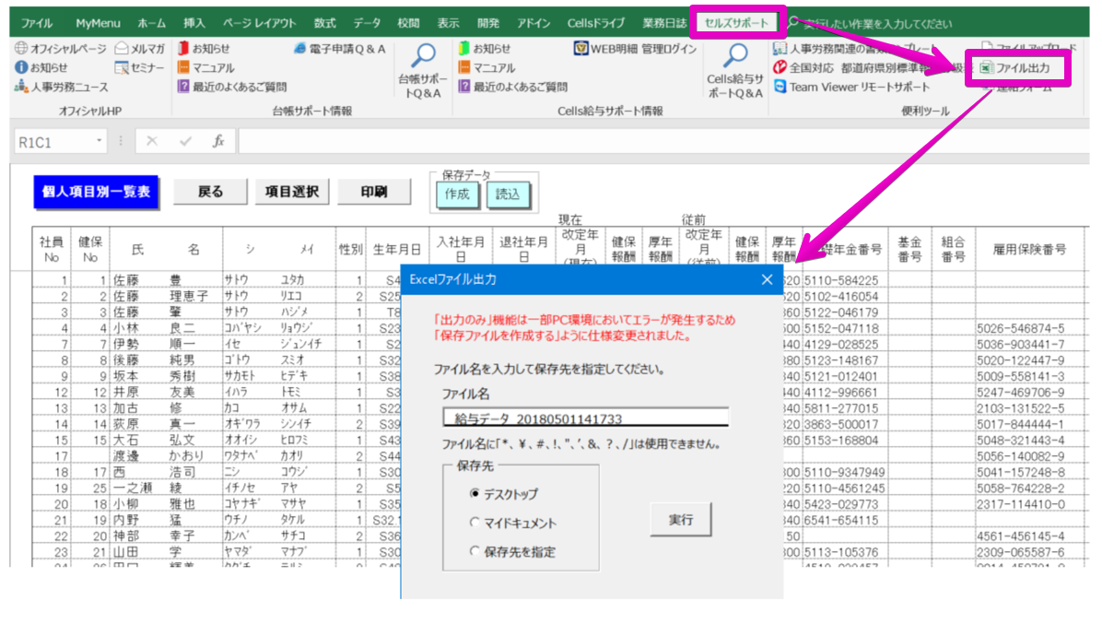This screenshot has width=1102, height=624.
Task: Click the insert function fx icon
Action: (218, 141)
